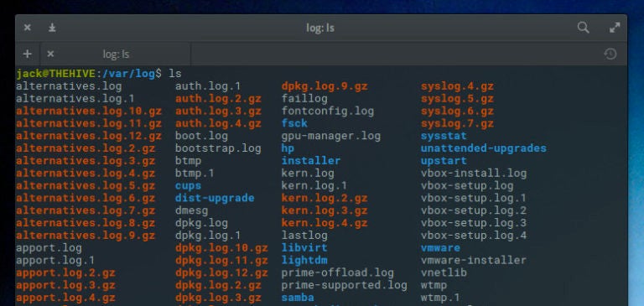Click btmp.1 file name
The image size is (644, 306).
(195, 174)
